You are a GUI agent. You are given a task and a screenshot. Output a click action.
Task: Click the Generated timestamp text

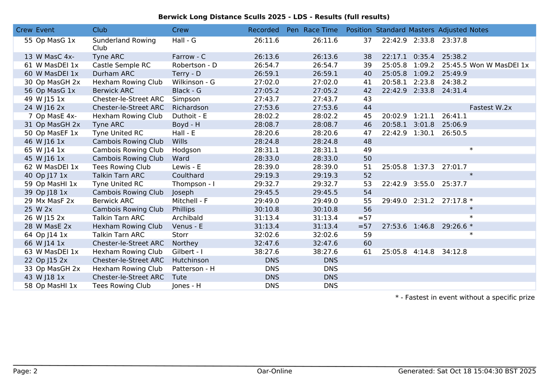point(468,372)
